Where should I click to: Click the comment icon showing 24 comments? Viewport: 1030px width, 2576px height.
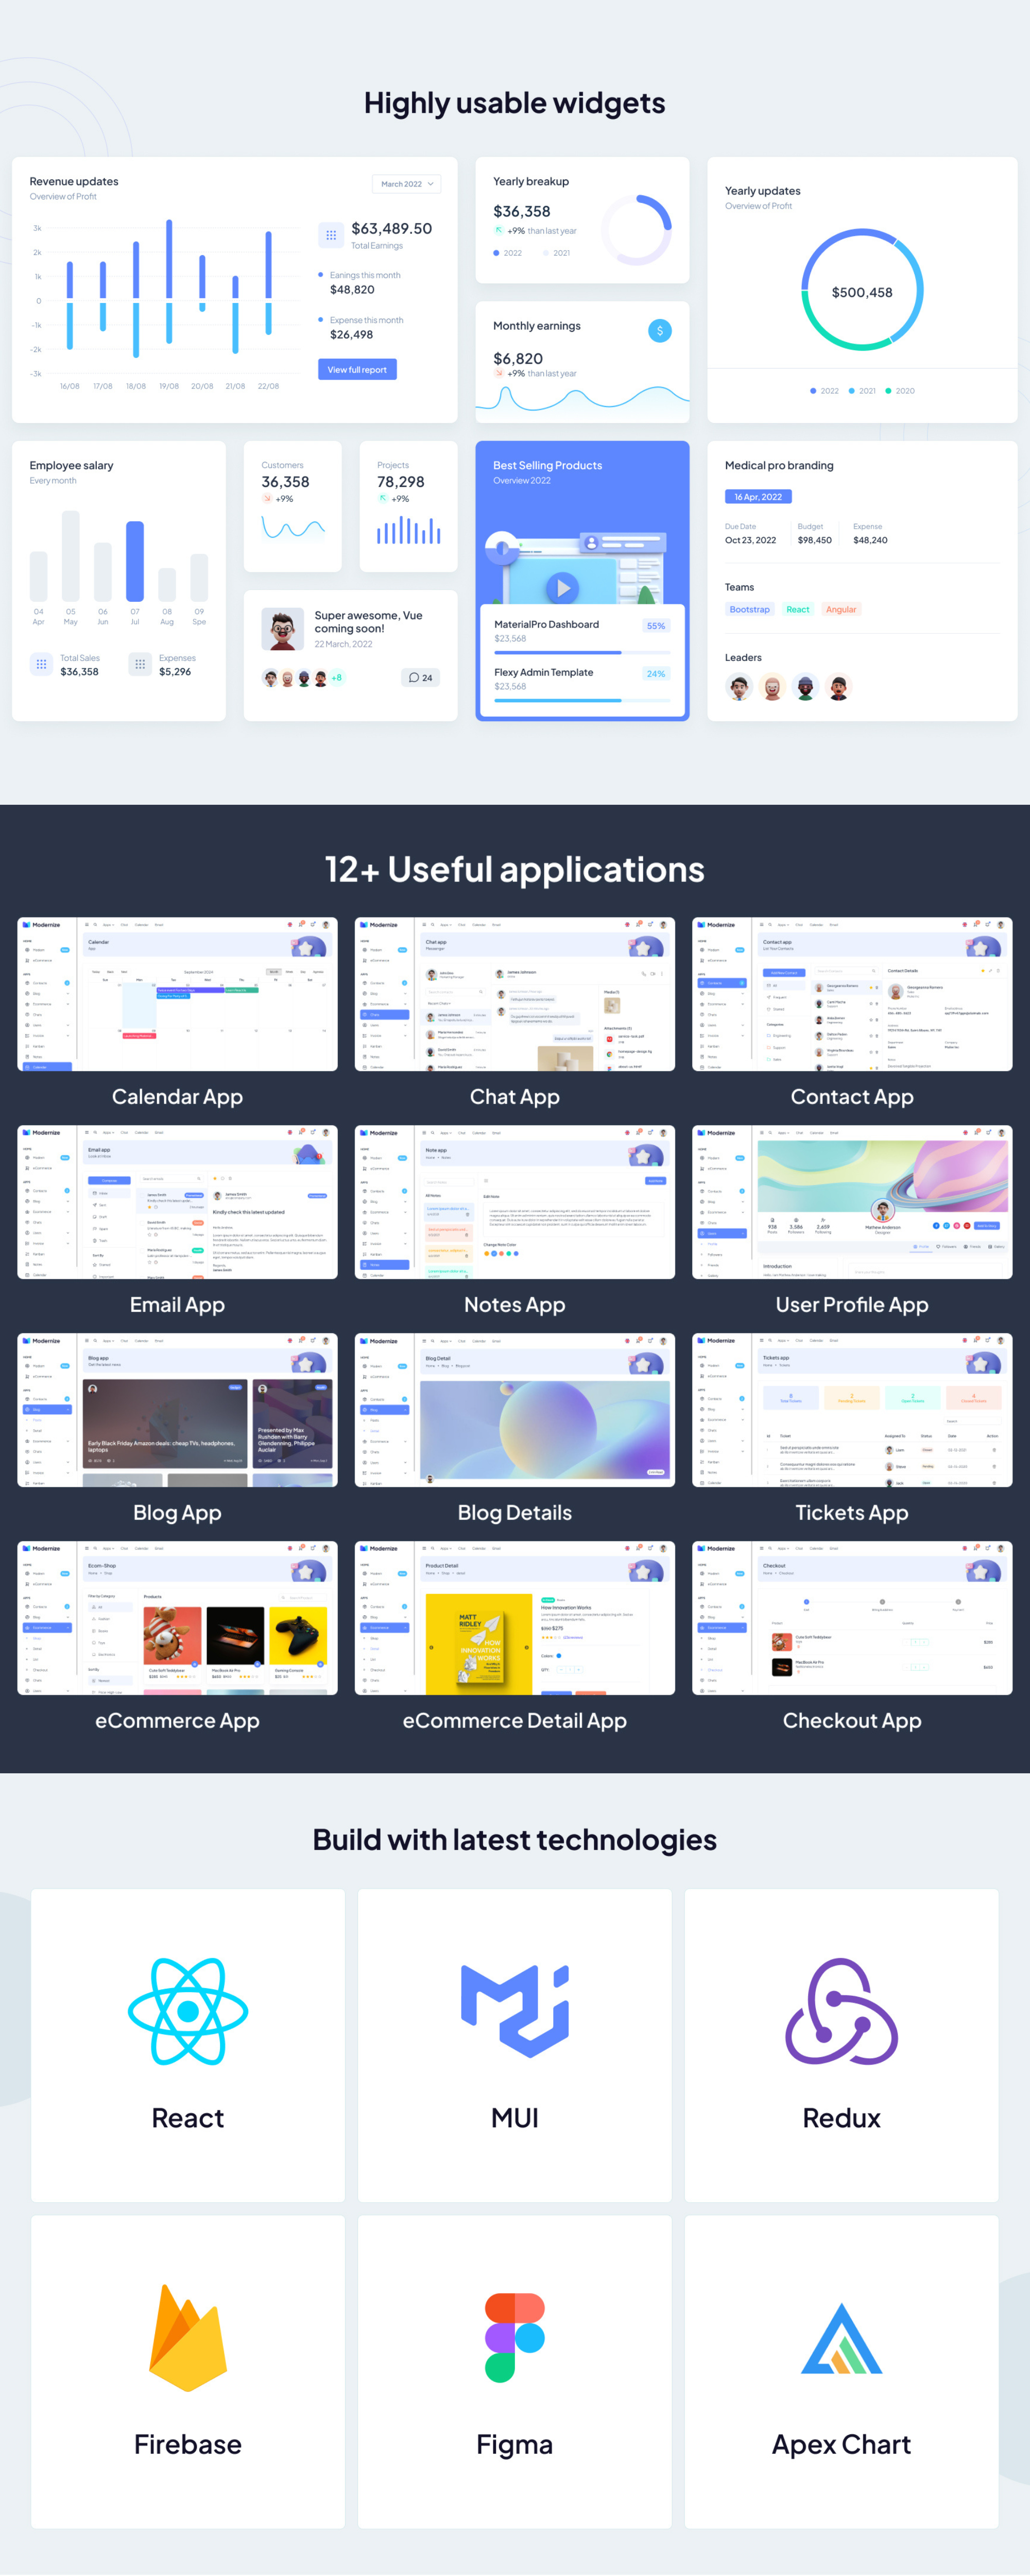[420, 677]
